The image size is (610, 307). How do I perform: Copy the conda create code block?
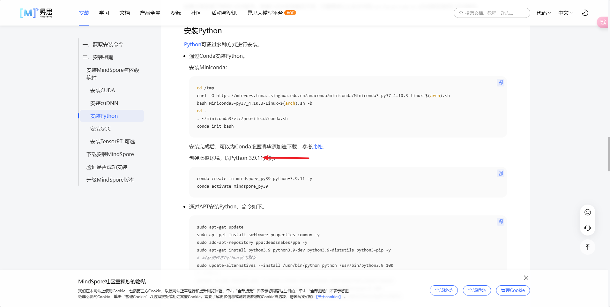tap(501, 173)
